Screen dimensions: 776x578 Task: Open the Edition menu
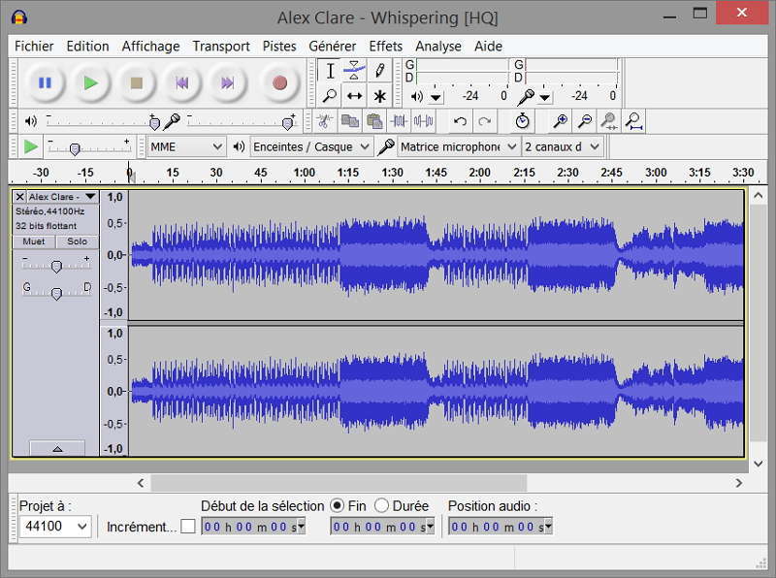point(87,46)
